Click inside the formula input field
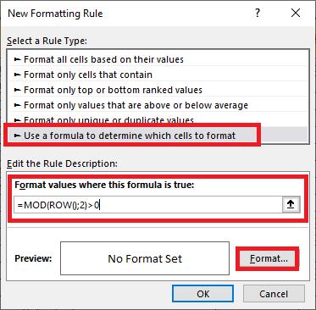Screen dimensions: 316x310 (x=148, y=205)
